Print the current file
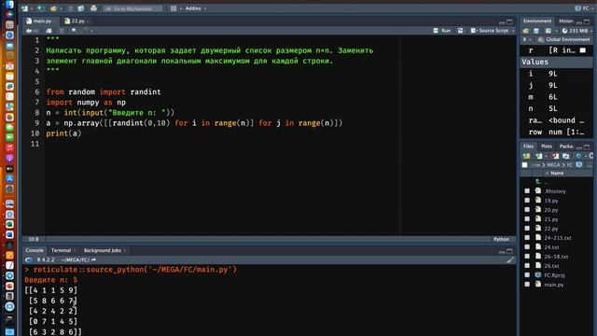Screen dimensions: 597x336 click(93, 8)
